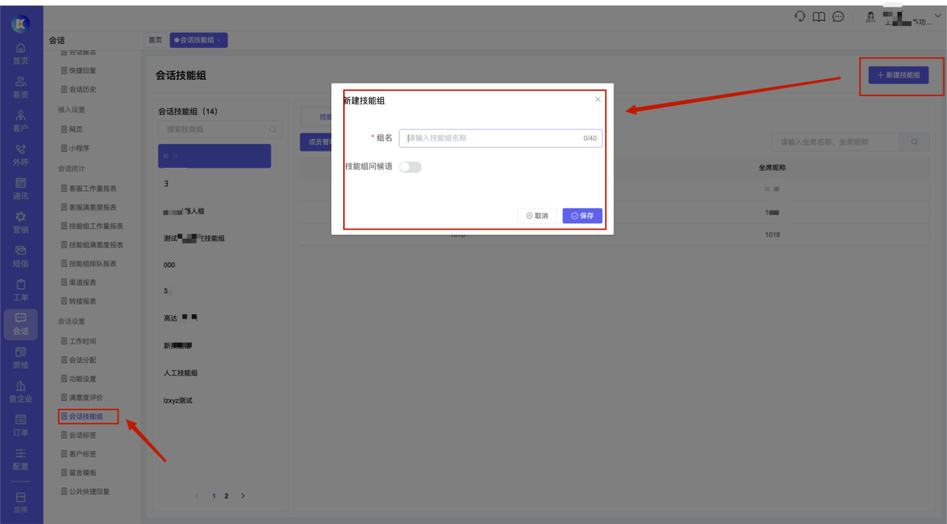The width and height of the screenshot is (947, 524).
Task: Open the 客资 sidebar module
Action: 21,87
